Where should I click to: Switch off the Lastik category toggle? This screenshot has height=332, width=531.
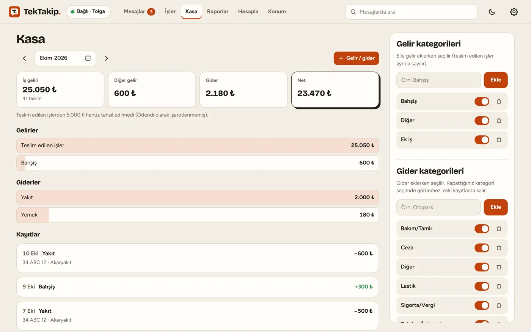tap(482, 286)
